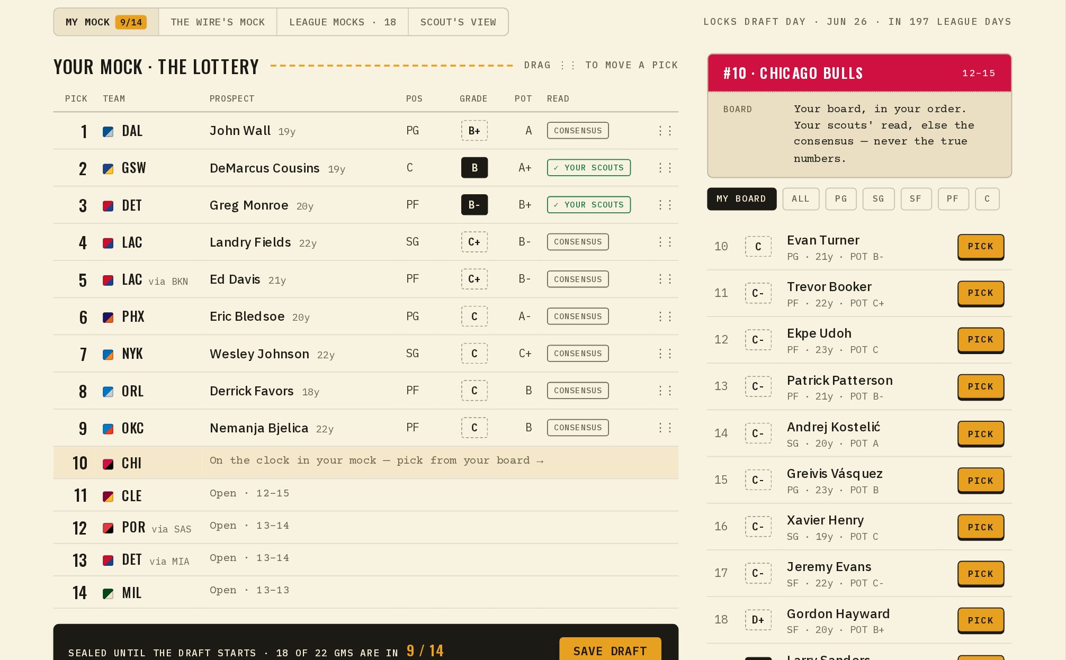1066x660 pixels.
Task: Filter the board by C position
Action: pos(987,199)
